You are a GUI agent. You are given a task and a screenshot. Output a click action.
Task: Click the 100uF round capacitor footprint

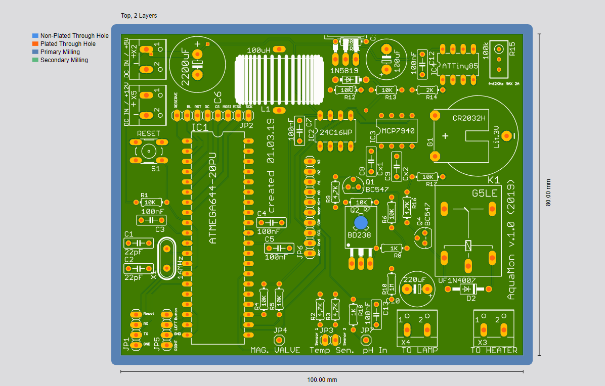point(386,60)
